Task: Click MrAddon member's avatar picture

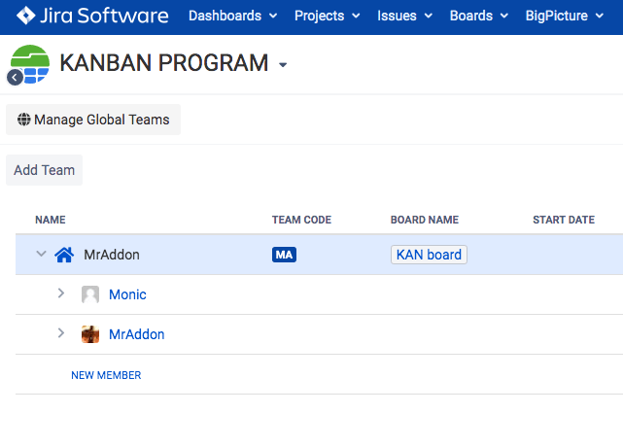Action: [x=90, y=334]
